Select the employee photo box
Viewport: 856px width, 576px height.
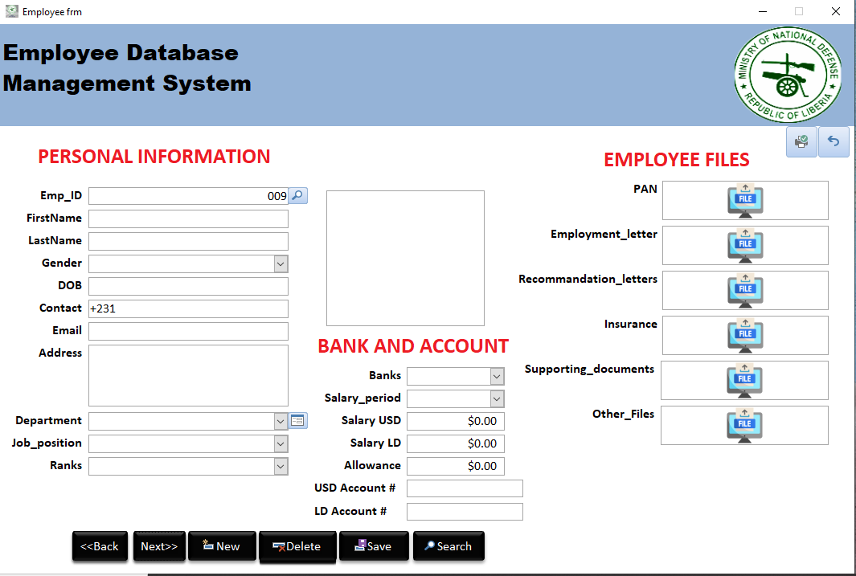click(405, 258)
